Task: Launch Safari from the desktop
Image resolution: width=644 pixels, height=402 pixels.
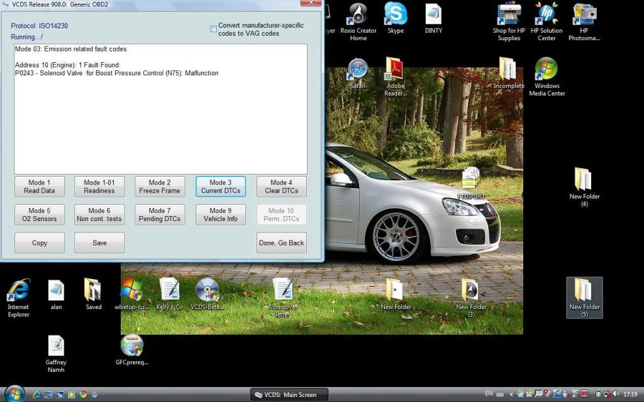Action: pos(358,74)
